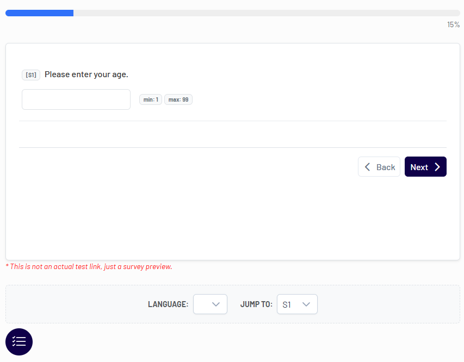
Task: Click the 'Please enter your age.' question text
Action: [x=86, y=74]
